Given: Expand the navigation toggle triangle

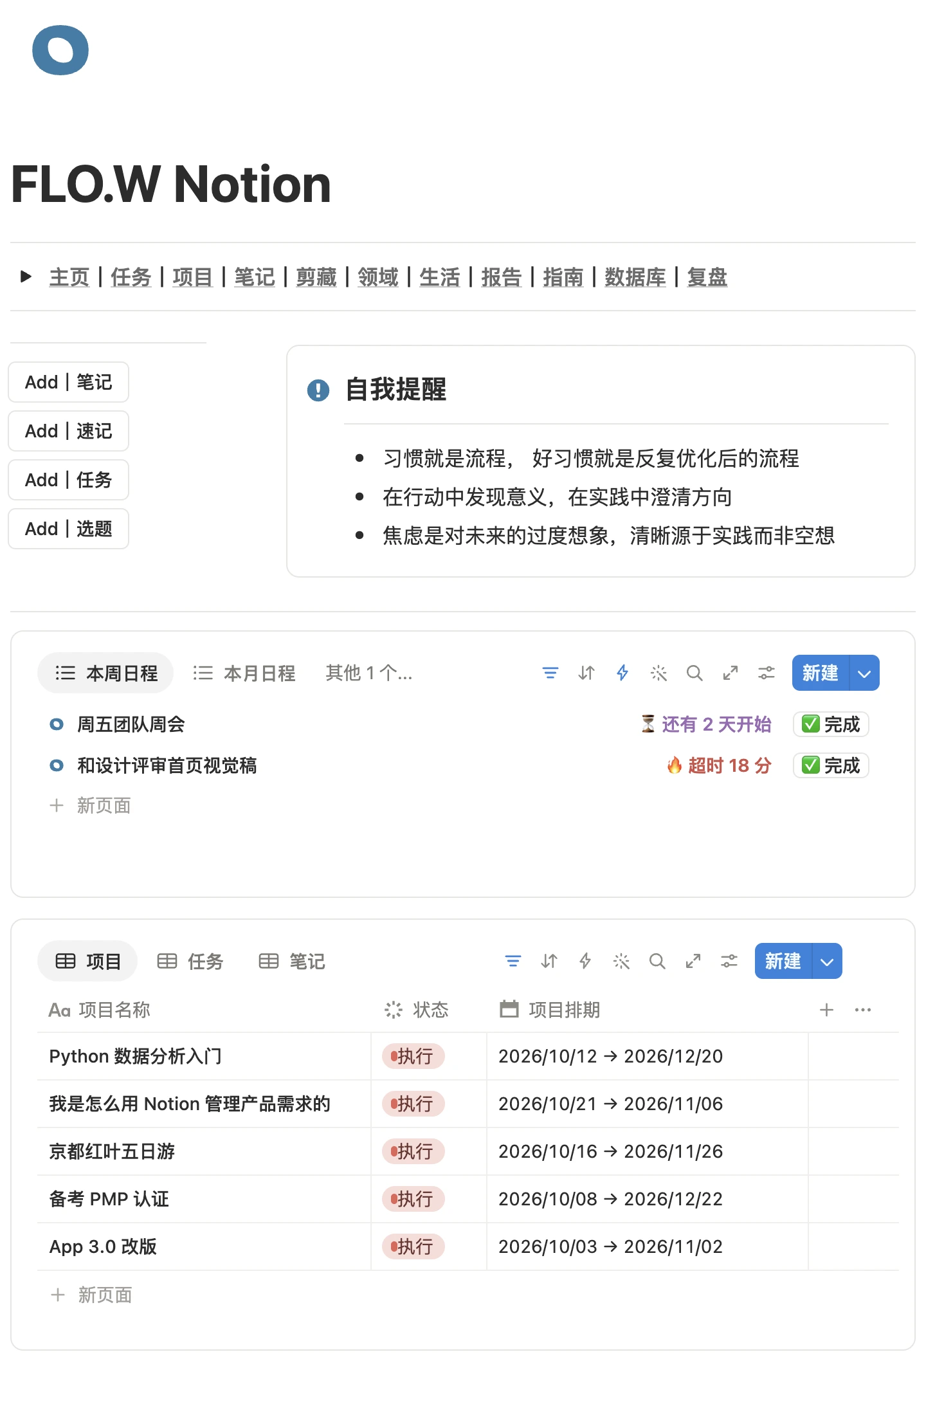Looking at the screenshot, I should 26,277.
